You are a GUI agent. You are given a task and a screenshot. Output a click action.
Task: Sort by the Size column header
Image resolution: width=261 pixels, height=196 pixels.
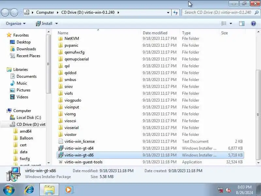coord(224,33)
